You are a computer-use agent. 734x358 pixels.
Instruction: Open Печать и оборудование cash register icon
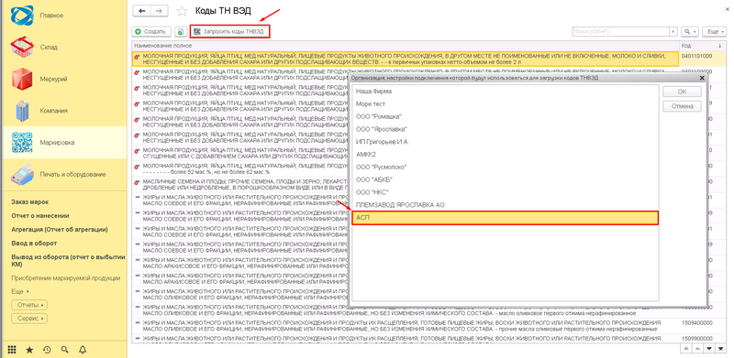tap(22, 174)
